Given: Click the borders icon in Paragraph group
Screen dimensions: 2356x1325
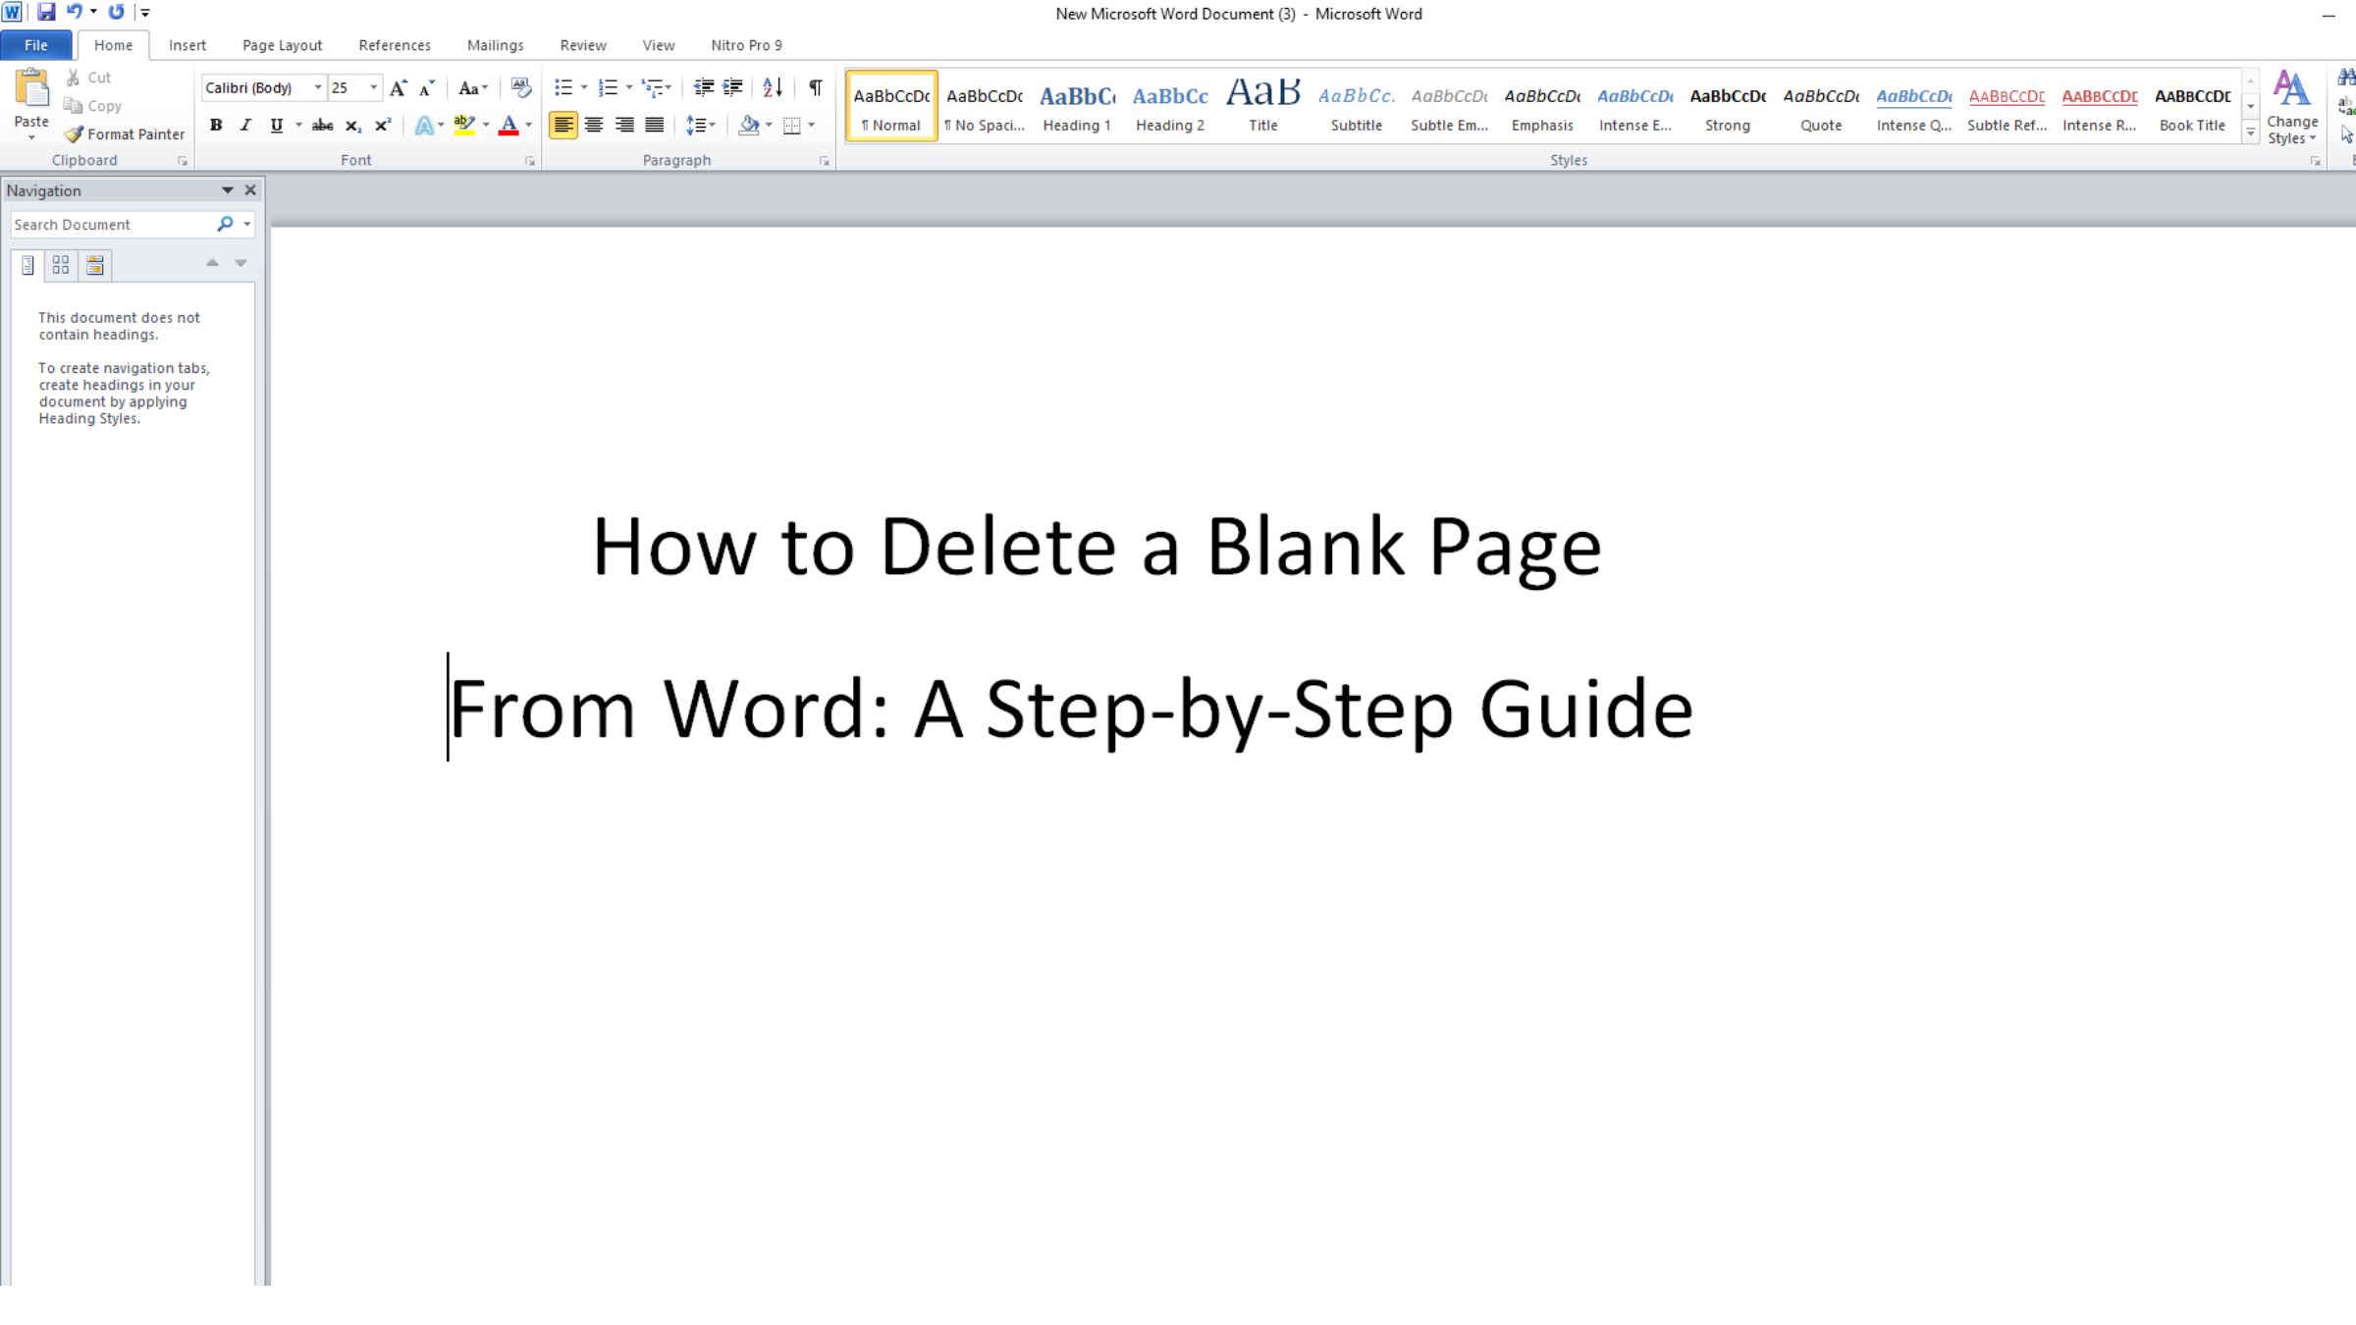Looking at the screenshot, I should pos(791,126).
